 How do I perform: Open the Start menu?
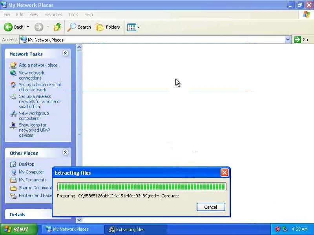point(18,229)
